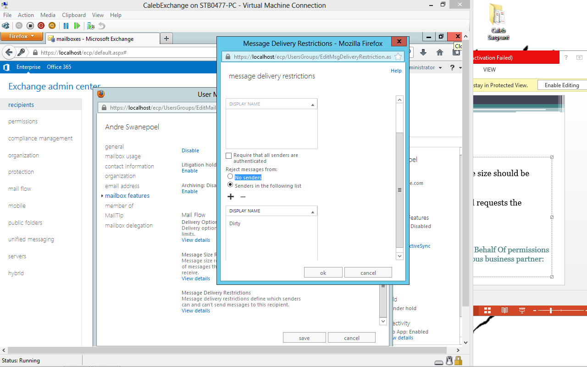The height and width of the screenshot is (367, 587).
Task: Select the No senders radio option
Action: pos(230,176)
